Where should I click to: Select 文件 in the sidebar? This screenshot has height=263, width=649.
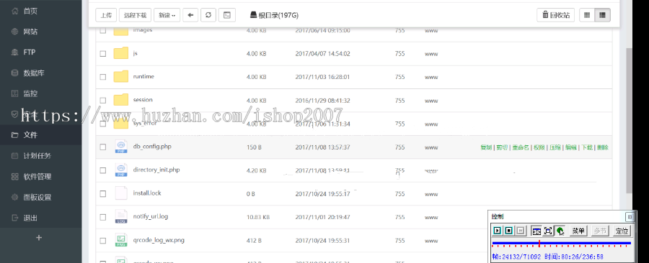coord(40,135)
